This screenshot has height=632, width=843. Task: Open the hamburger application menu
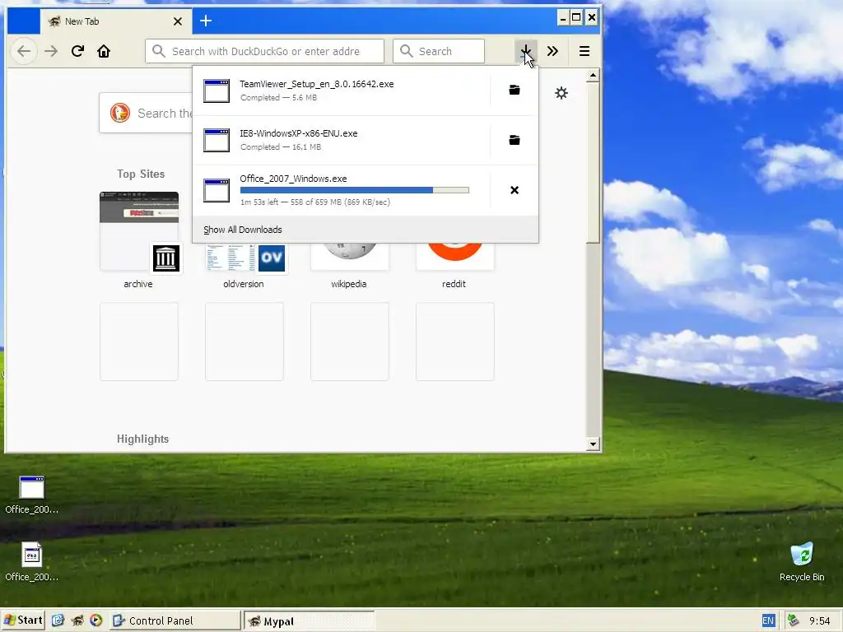[585, 51]
